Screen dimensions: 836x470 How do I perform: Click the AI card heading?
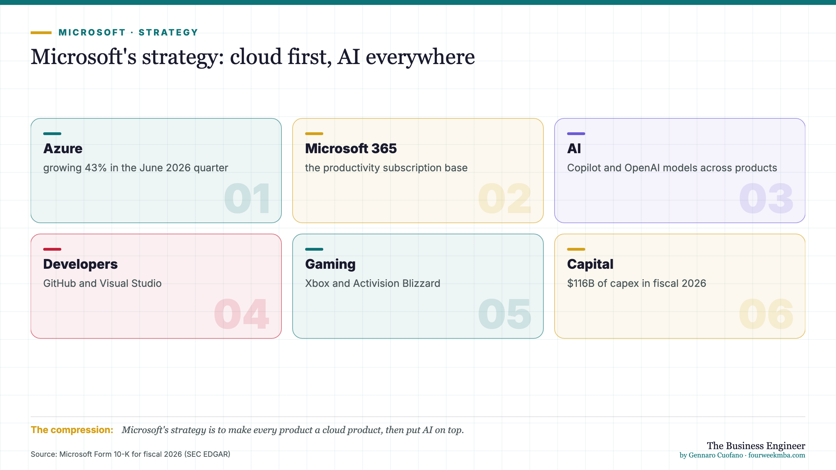[574, 149]
